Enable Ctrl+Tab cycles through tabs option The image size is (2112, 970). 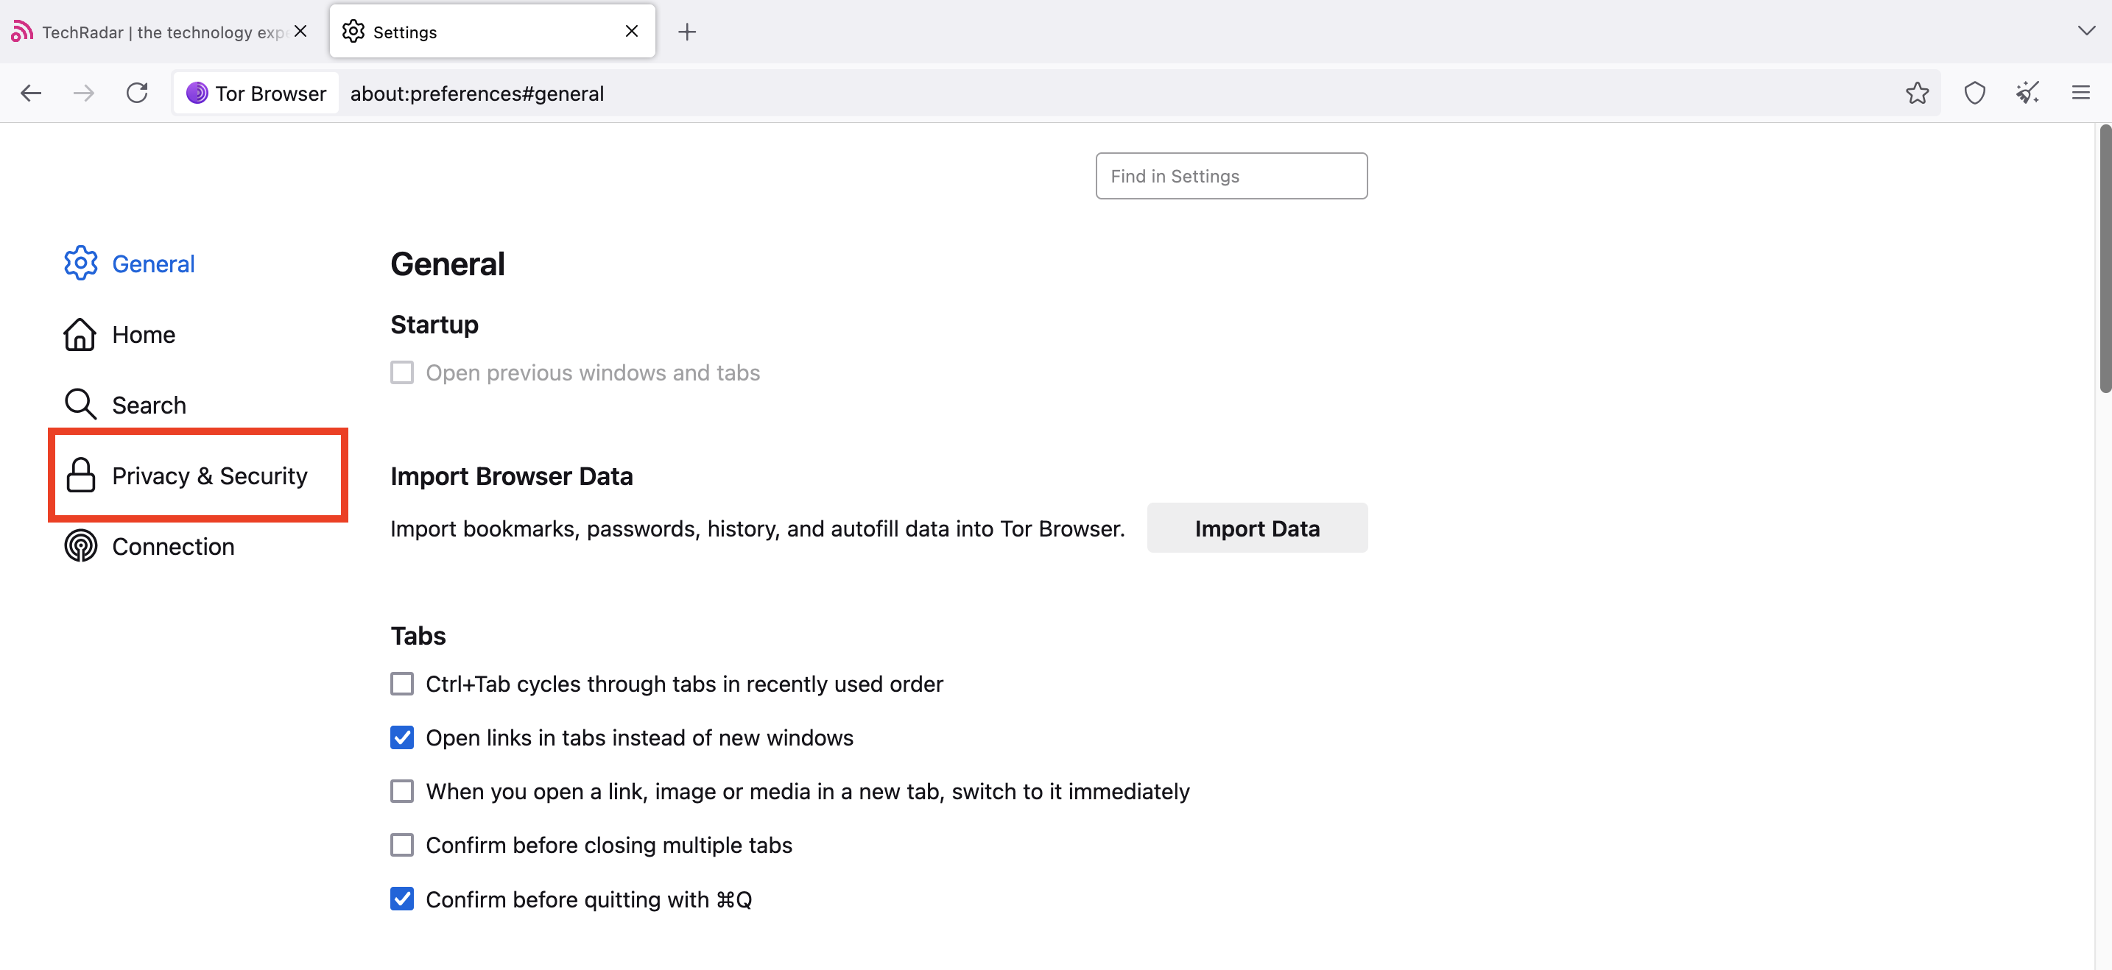tap(402, 683)
